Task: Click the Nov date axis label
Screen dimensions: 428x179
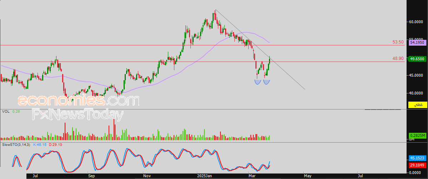Action: tap(147, 176)
